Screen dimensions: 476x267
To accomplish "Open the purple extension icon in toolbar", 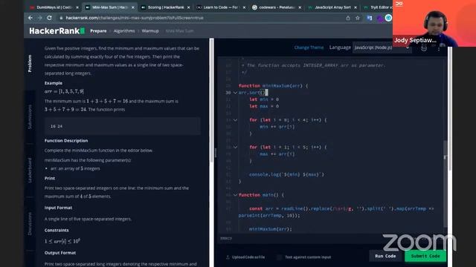I will (x=379, y=18).
